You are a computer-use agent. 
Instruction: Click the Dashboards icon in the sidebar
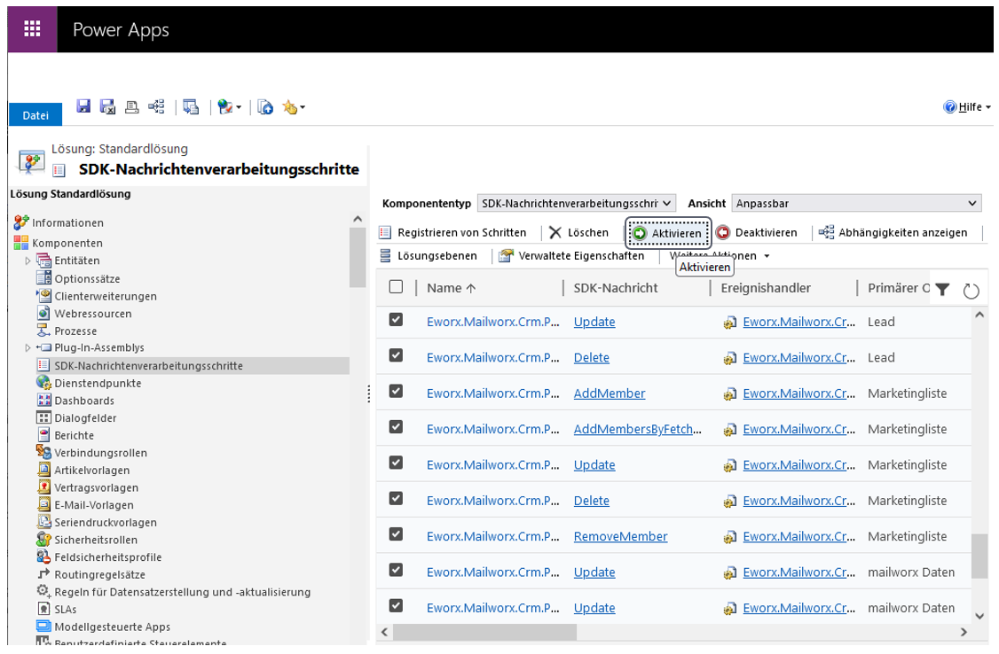[44, 401]
